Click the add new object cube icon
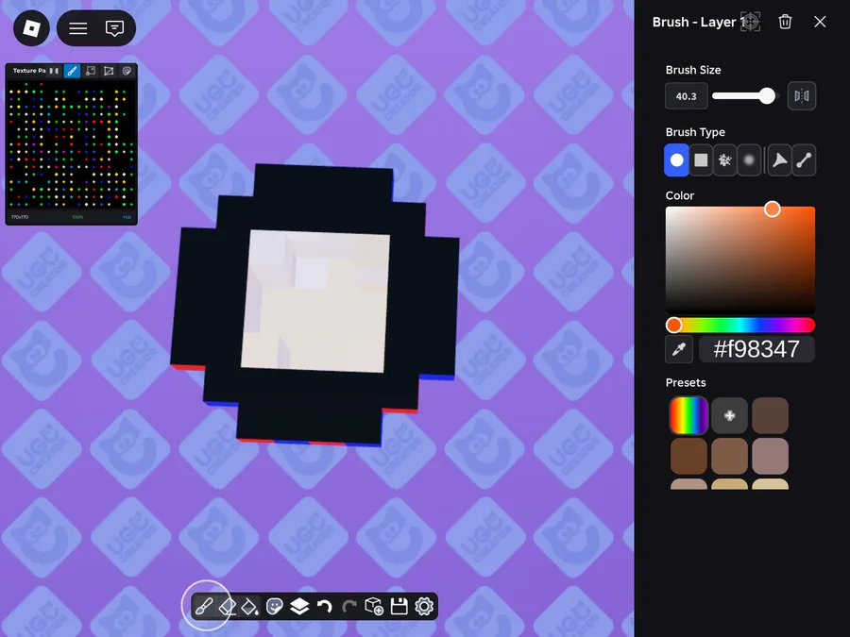850x637 pixels. [374, 606]
